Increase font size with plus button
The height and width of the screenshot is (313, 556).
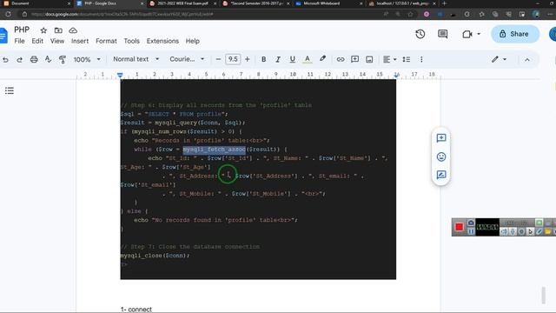click(247, 59)
